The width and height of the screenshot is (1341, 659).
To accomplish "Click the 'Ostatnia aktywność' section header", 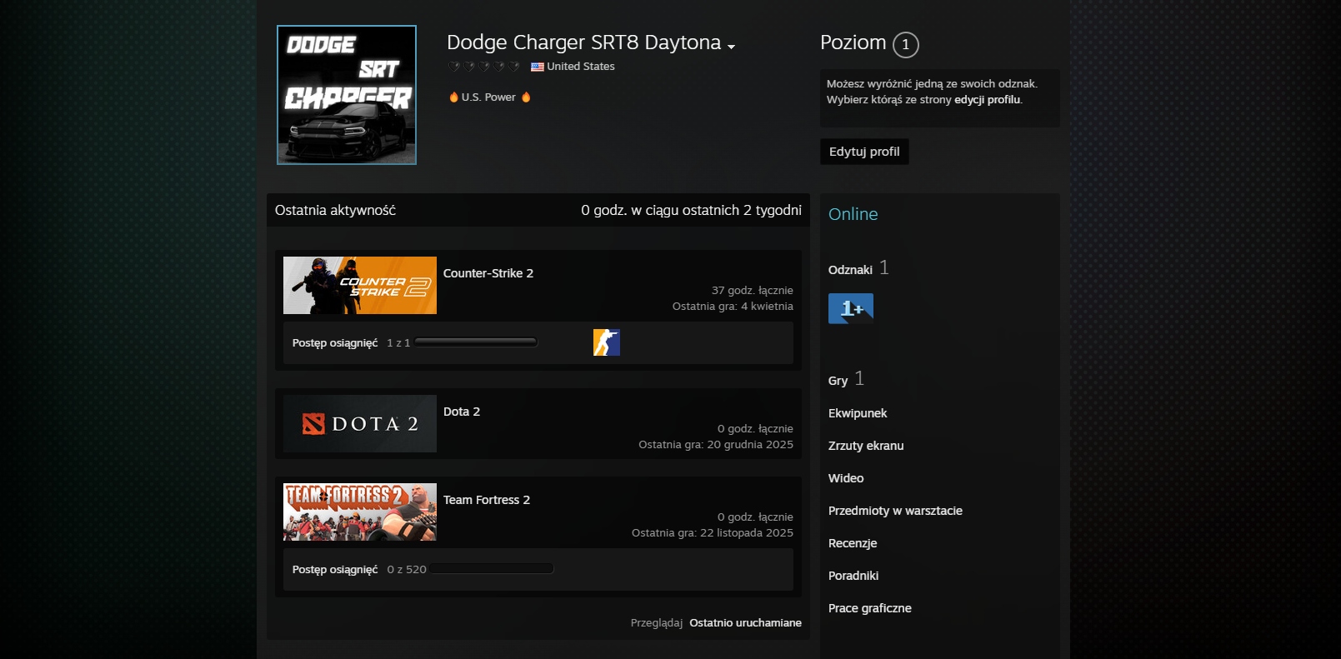I will [x=335, y=210].
